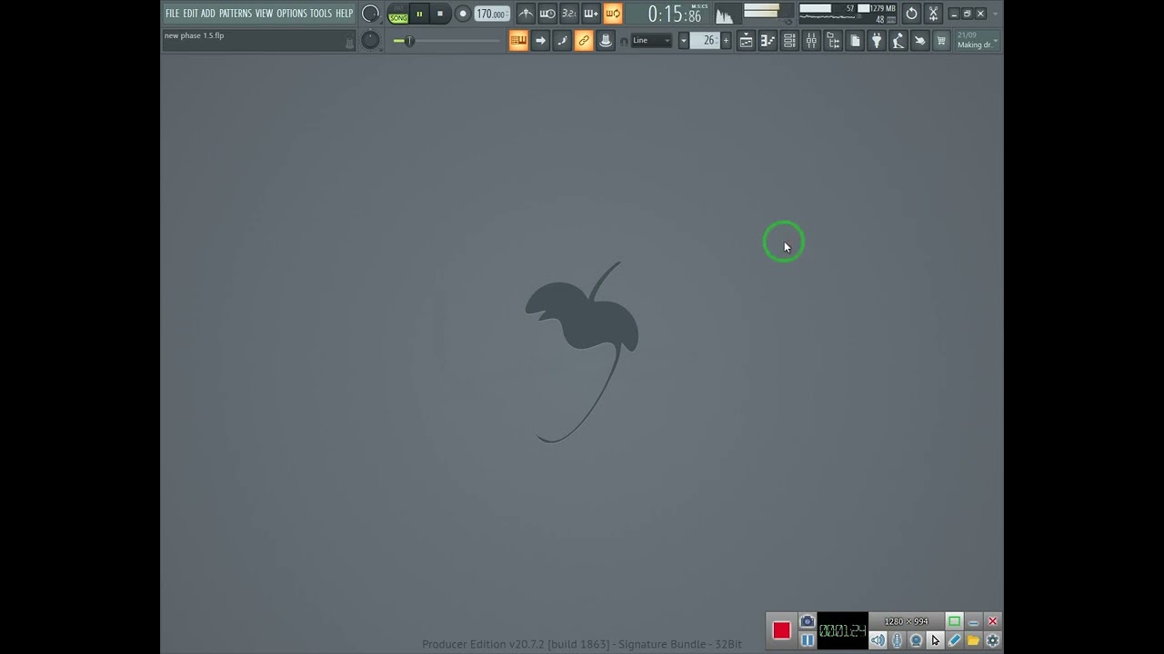Arm the transport record button
This screenshot has width=1164, height=654.
(x=463, y=14)
